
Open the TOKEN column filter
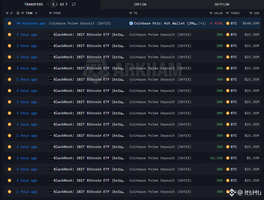pyautogui.click(x=227, y=13)
